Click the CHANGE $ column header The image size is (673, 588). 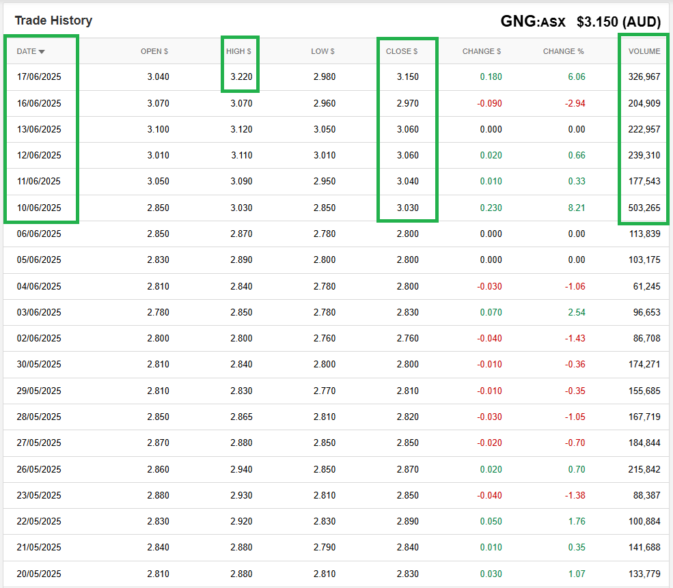482,51
